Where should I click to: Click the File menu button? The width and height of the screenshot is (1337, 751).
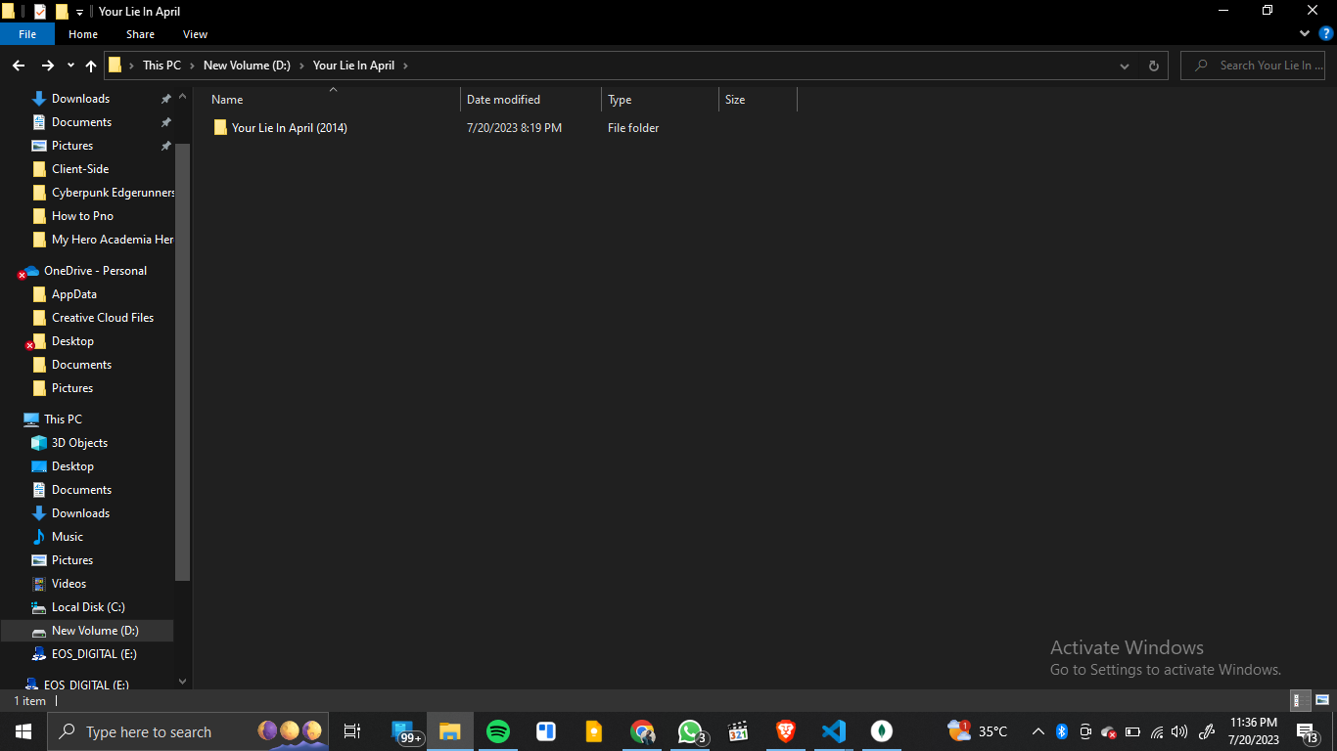(x=27, y=34)
